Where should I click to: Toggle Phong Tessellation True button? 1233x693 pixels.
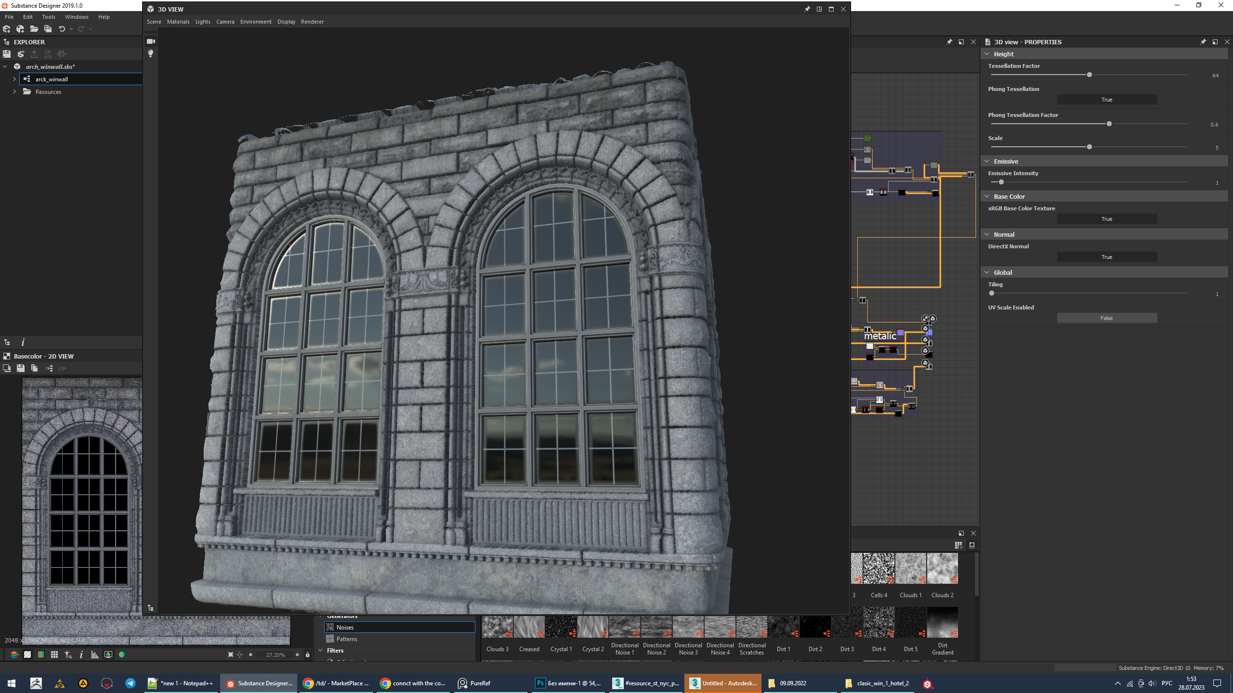pos(1106,100)
